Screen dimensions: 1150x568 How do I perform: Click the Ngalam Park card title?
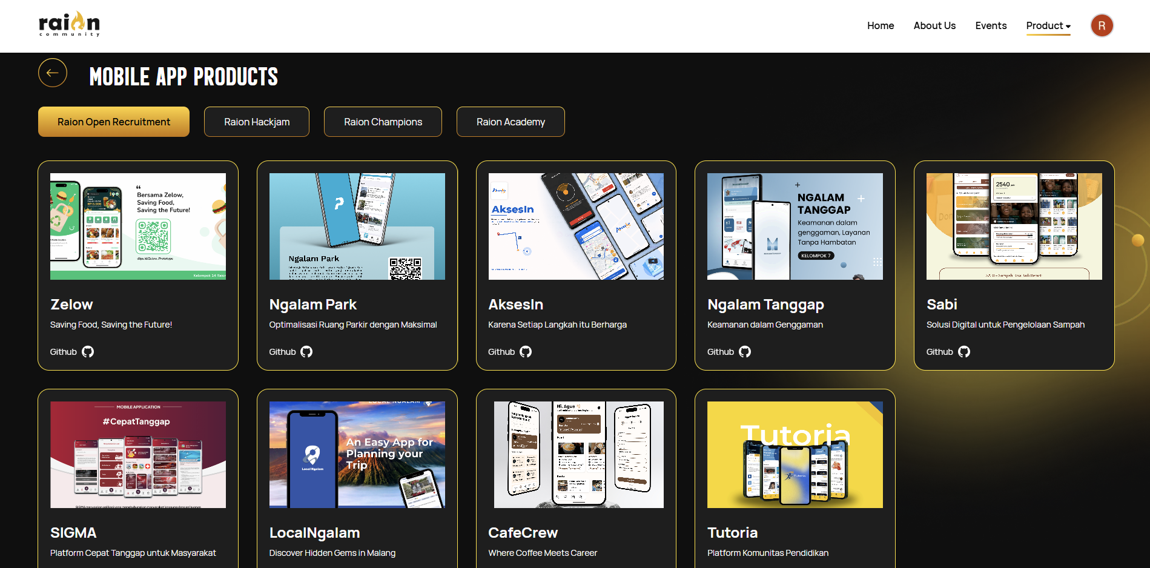point(313,305)
